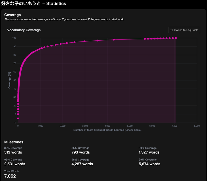Click the 'Coverage' section heading
Image resolution: width=207 pixels, height=181 pixels.
(13, 15)
